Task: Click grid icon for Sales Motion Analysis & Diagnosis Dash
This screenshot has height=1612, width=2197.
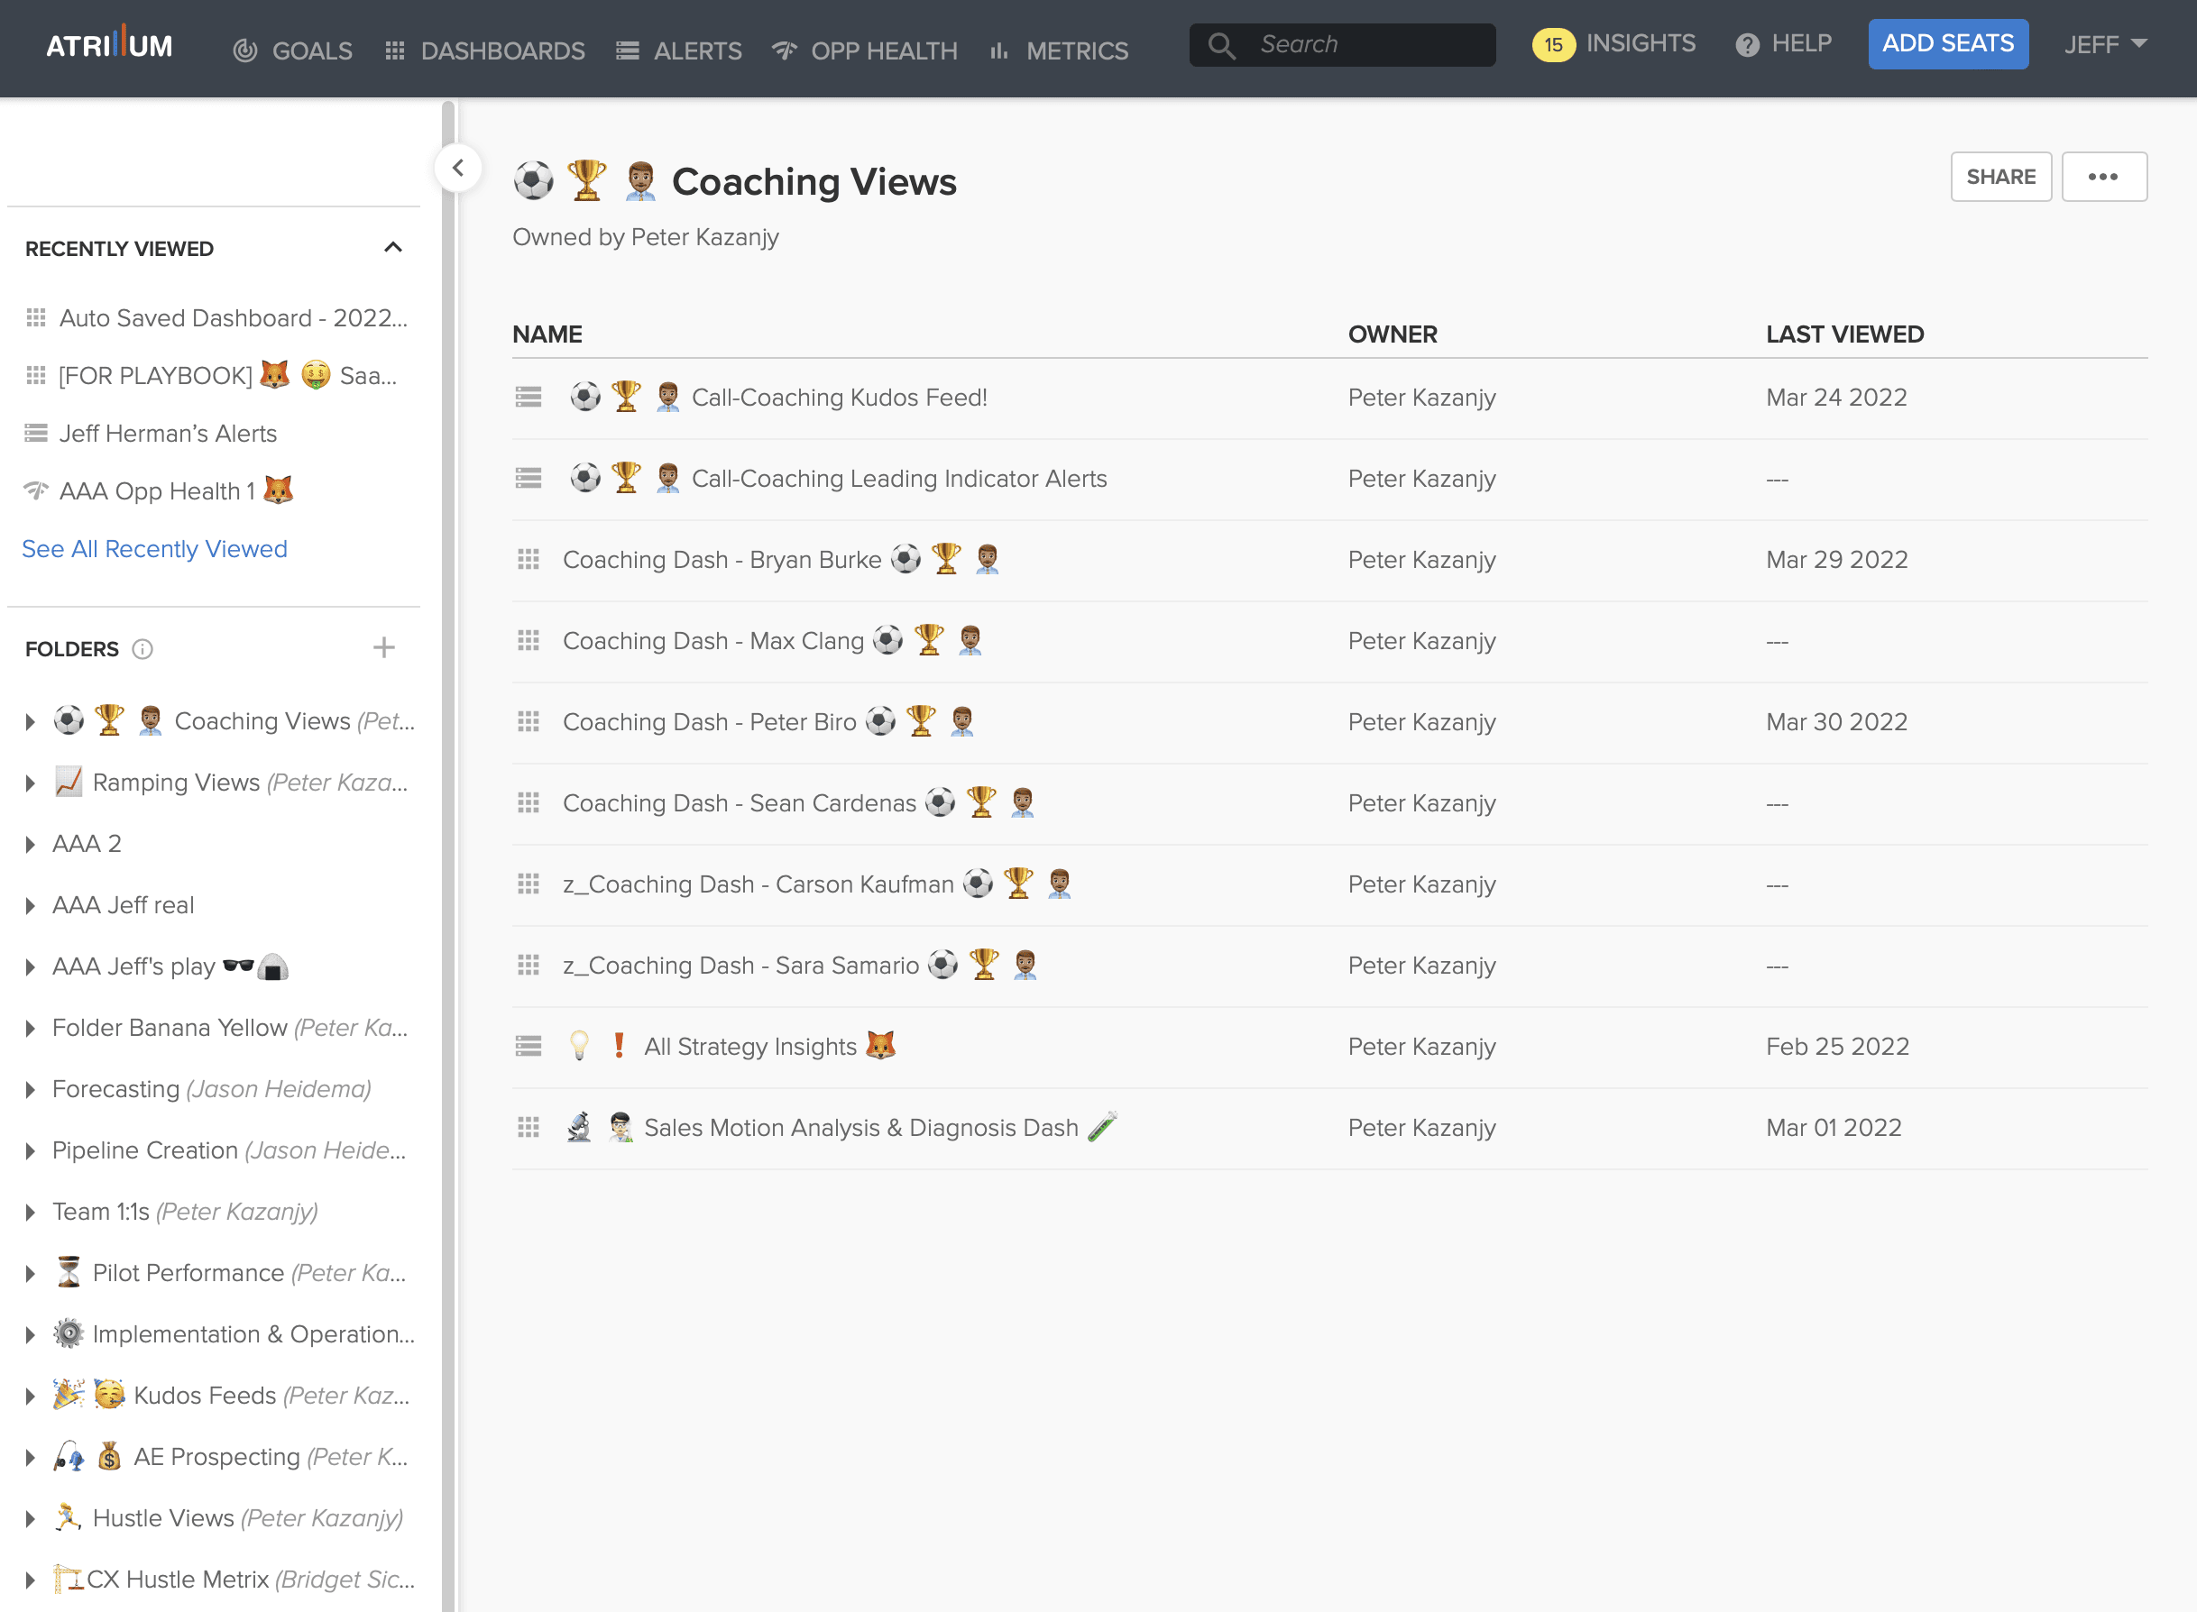Action: point(528,1127)
